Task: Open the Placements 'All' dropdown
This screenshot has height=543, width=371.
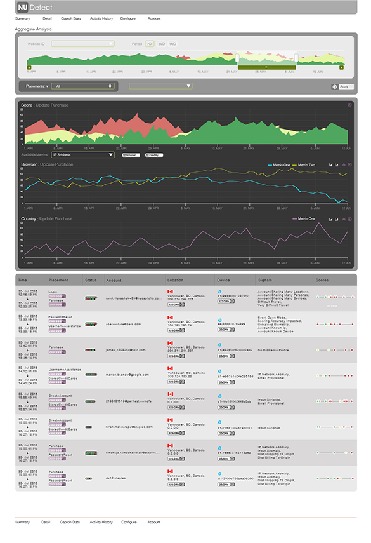Action: coord(83,86)
